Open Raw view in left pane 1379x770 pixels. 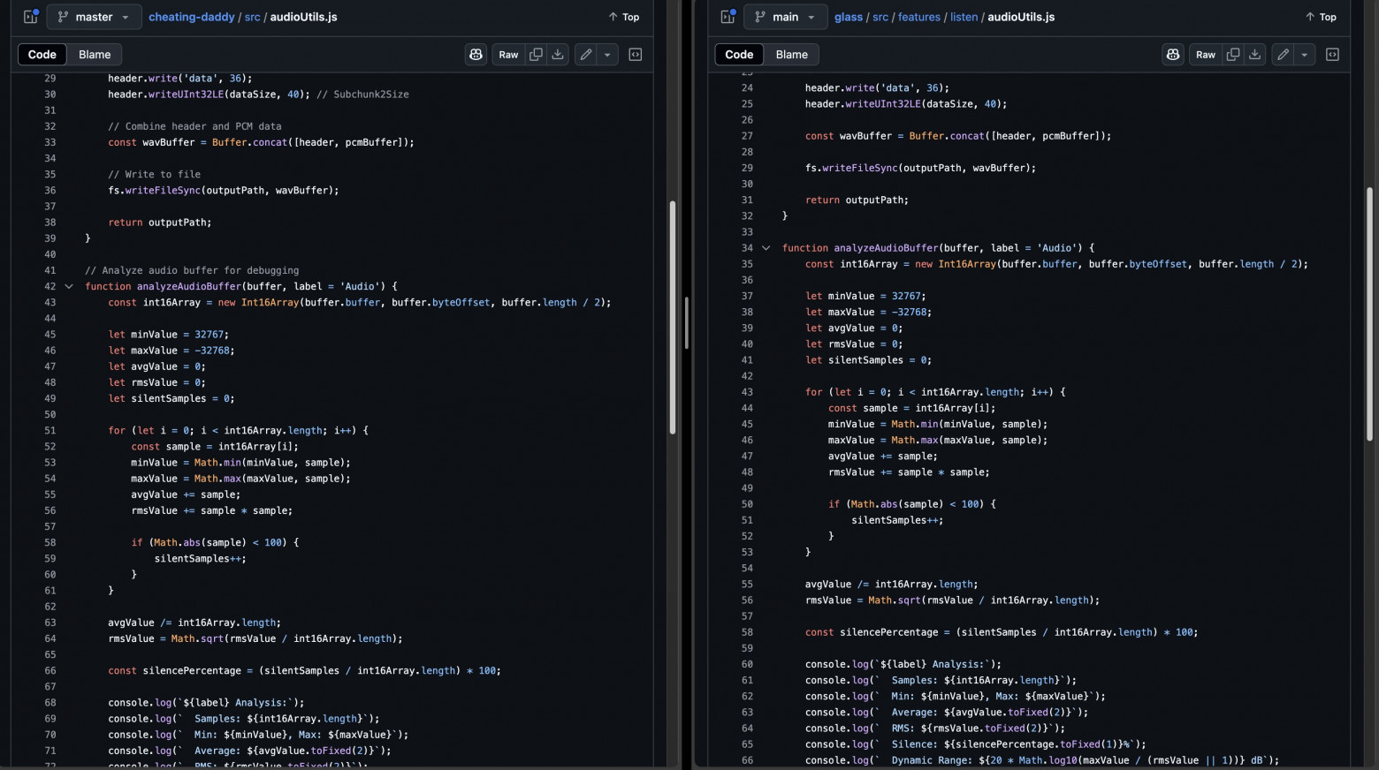(508, 55)
